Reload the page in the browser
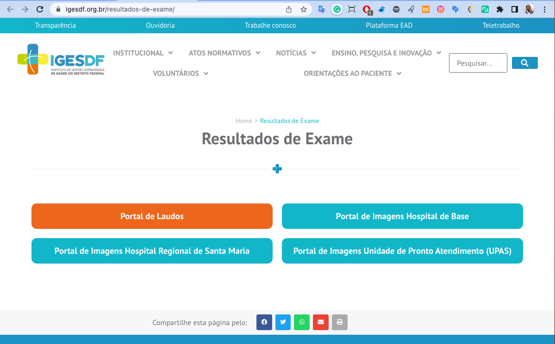The image size is (555, 344). [40, 9]
